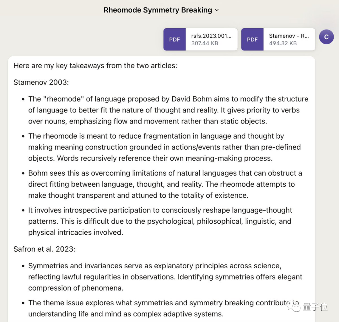
Task: Select the "Safron et al. 2023:" section heading
Action: click(44, 249)
